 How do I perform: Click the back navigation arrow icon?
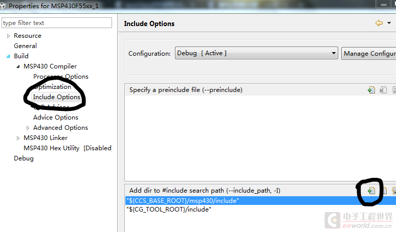(379, 23)
